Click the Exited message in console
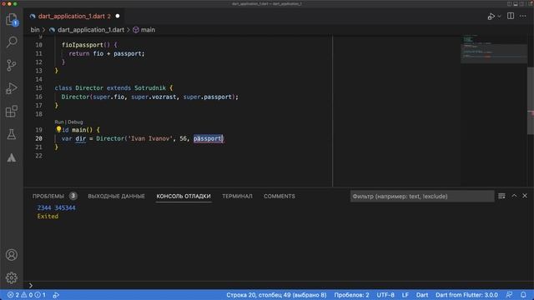The height and width of the screenshot is (300, 534). [48, 217]
